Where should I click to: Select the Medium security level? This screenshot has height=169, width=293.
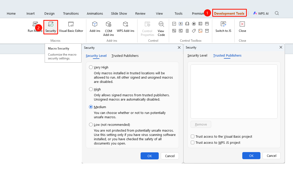[x=91, y=107]
